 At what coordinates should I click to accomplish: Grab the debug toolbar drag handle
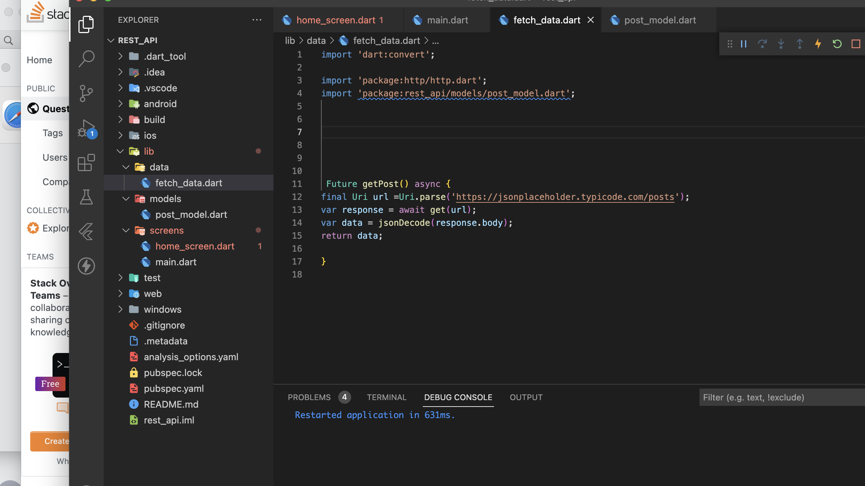click(x=730, y=44)
